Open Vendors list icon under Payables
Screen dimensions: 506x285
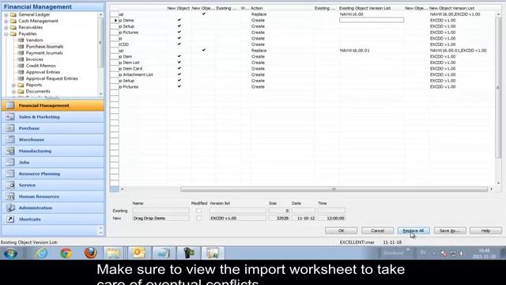coord(21,40)
